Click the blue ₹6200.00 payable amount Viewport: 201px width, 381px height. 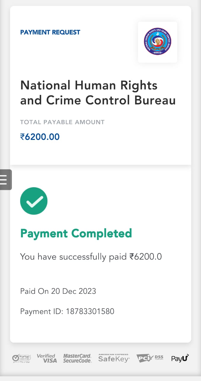click(x=40, y=137)
